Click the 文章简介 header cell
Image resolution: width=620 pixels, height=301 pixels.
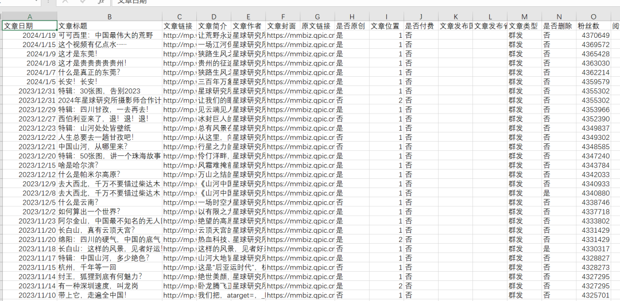coord(214,26)
